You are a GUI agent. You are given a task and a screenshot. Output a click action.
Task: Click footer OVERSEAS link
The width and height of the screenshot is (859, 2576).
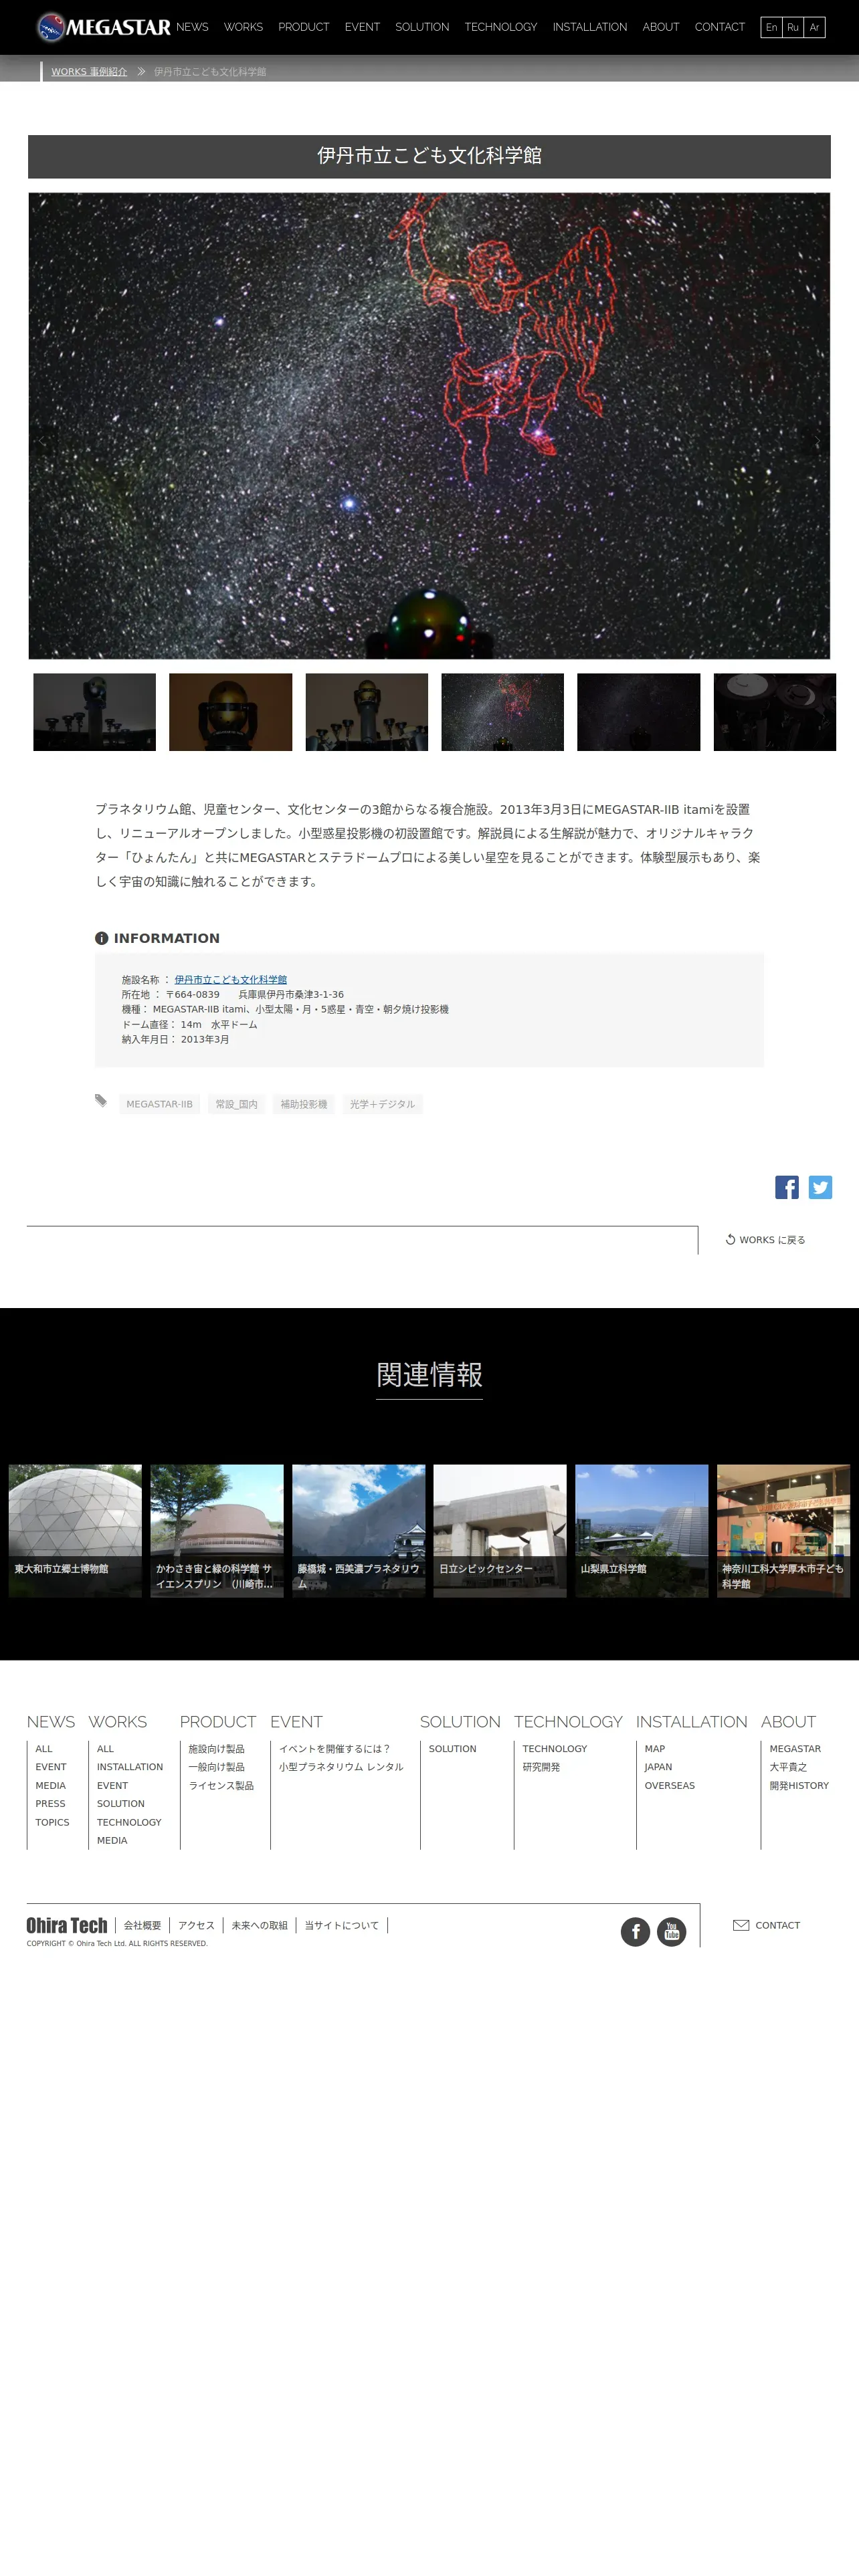[x=670, y=1785]
